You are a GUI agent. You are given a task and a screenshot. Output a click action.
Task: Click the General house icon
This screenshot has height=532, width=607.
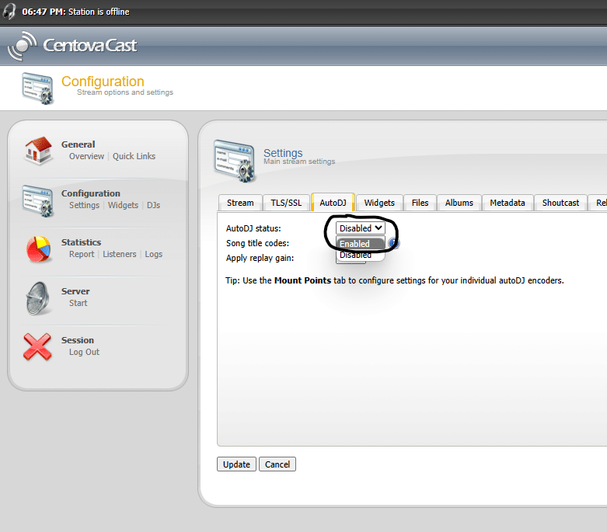[x=38, y=150]
